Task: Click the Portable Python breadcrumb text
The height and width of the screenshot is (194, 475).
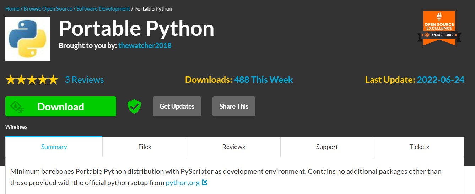Action: point(153,8)
